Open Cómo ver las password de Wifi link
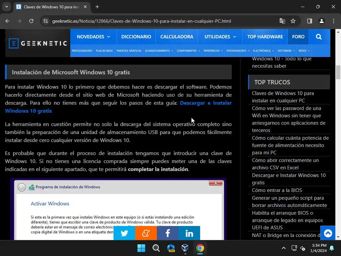Image resolution: width=341 pixels, height=256 pixels. click(x=289, y=119)
